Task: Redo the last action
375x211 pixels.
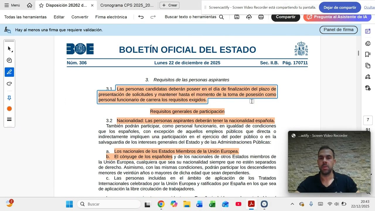Action: pos(153,17)
